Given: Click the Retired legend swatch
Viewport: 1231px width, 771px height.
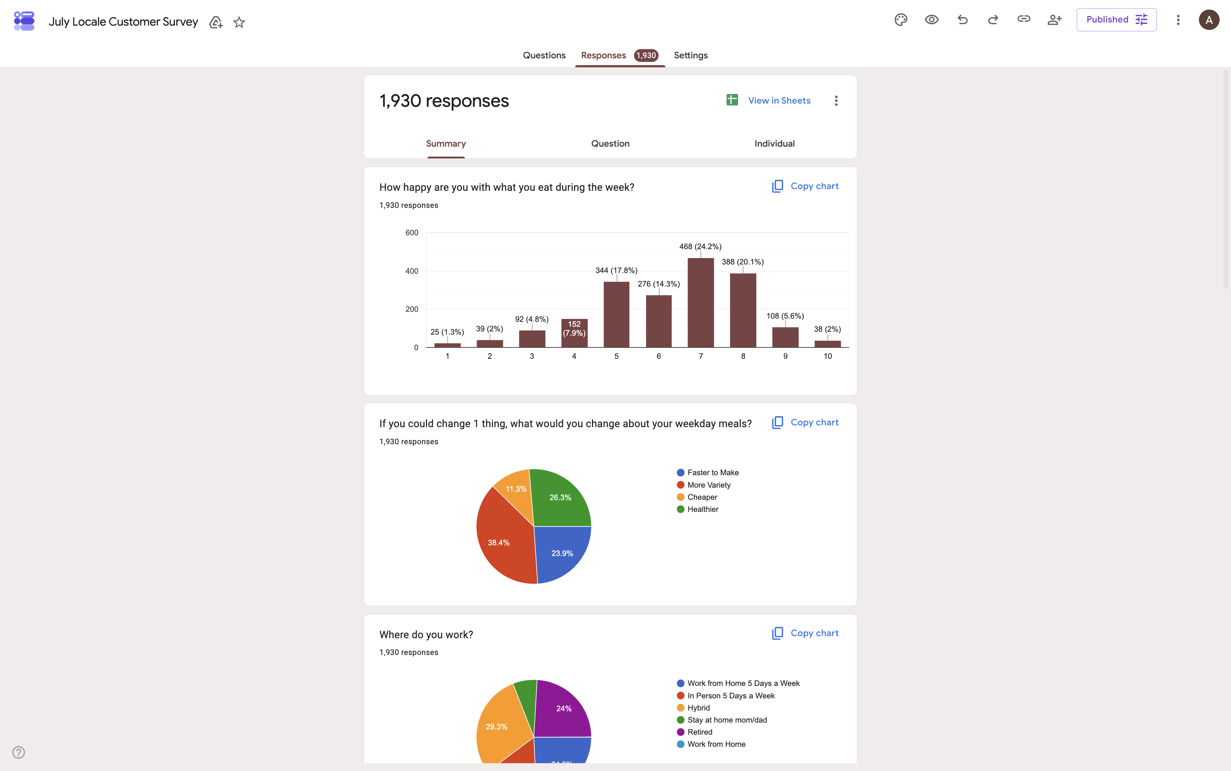Looking at the screenshot, I should pos(680,732).
